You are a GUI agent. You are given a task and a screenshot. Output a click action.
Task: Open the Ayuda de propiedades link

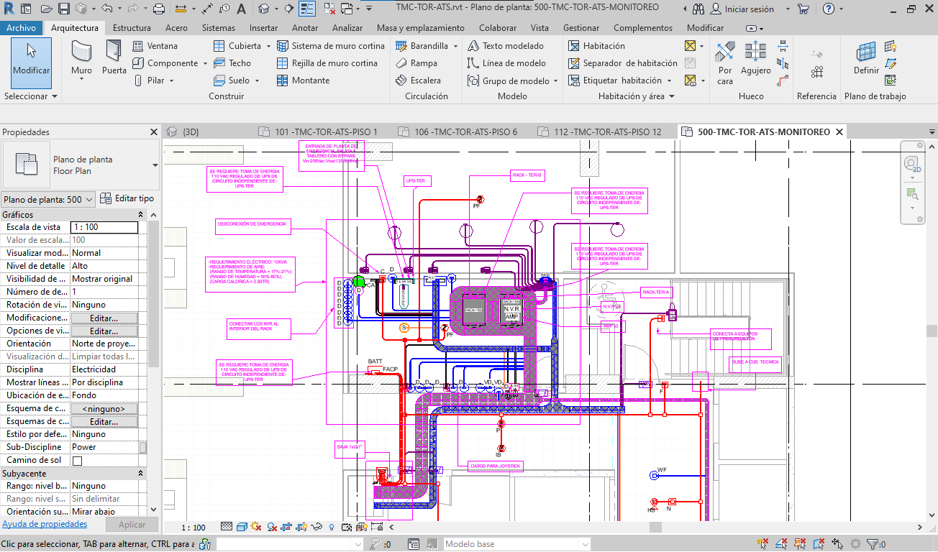[45, 525]
